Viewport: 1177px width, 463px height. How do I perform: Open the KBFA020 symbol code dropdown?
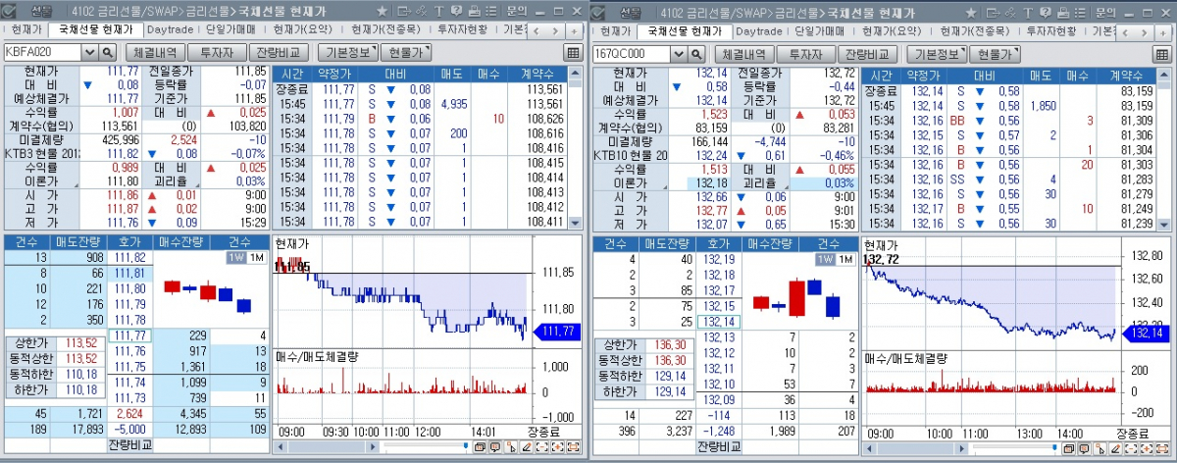[x=91, y=53]
